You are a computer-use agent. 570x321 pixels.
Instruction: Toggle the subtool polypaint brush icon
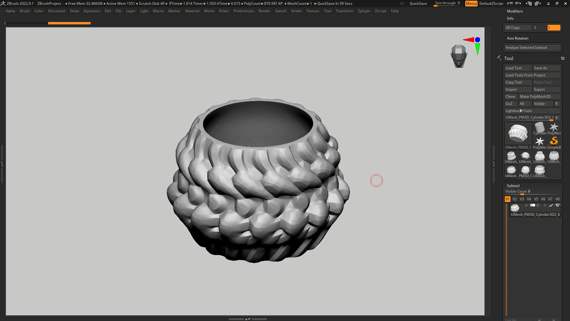click(551, 205)
